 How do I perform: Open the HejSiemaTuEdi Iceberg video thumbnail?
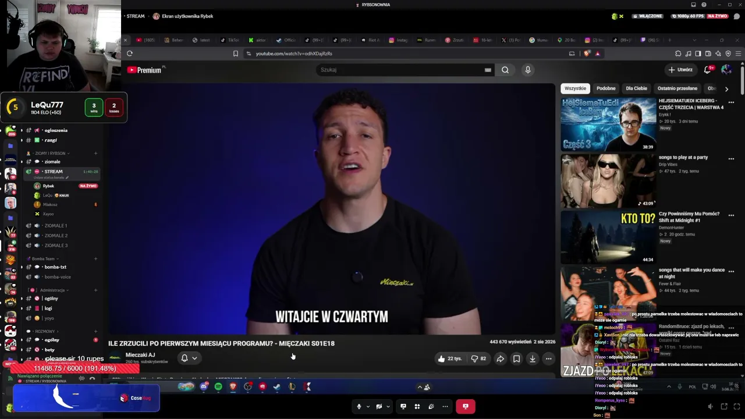(x=608, y=125)
